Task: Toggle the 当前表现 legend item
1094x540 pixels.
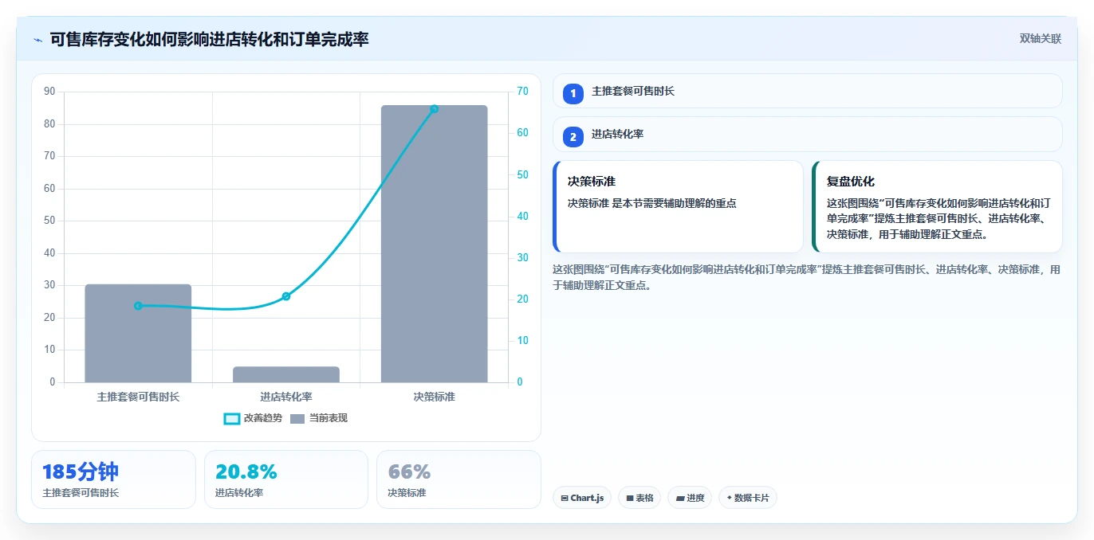Action: 319,418
